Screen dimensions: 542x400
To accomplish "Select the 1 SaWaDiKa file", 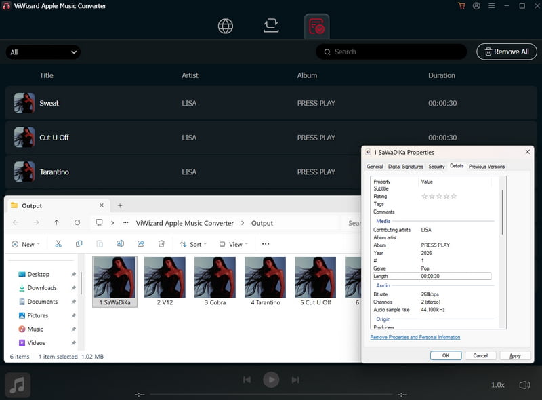I will click(x=114, y=281).
